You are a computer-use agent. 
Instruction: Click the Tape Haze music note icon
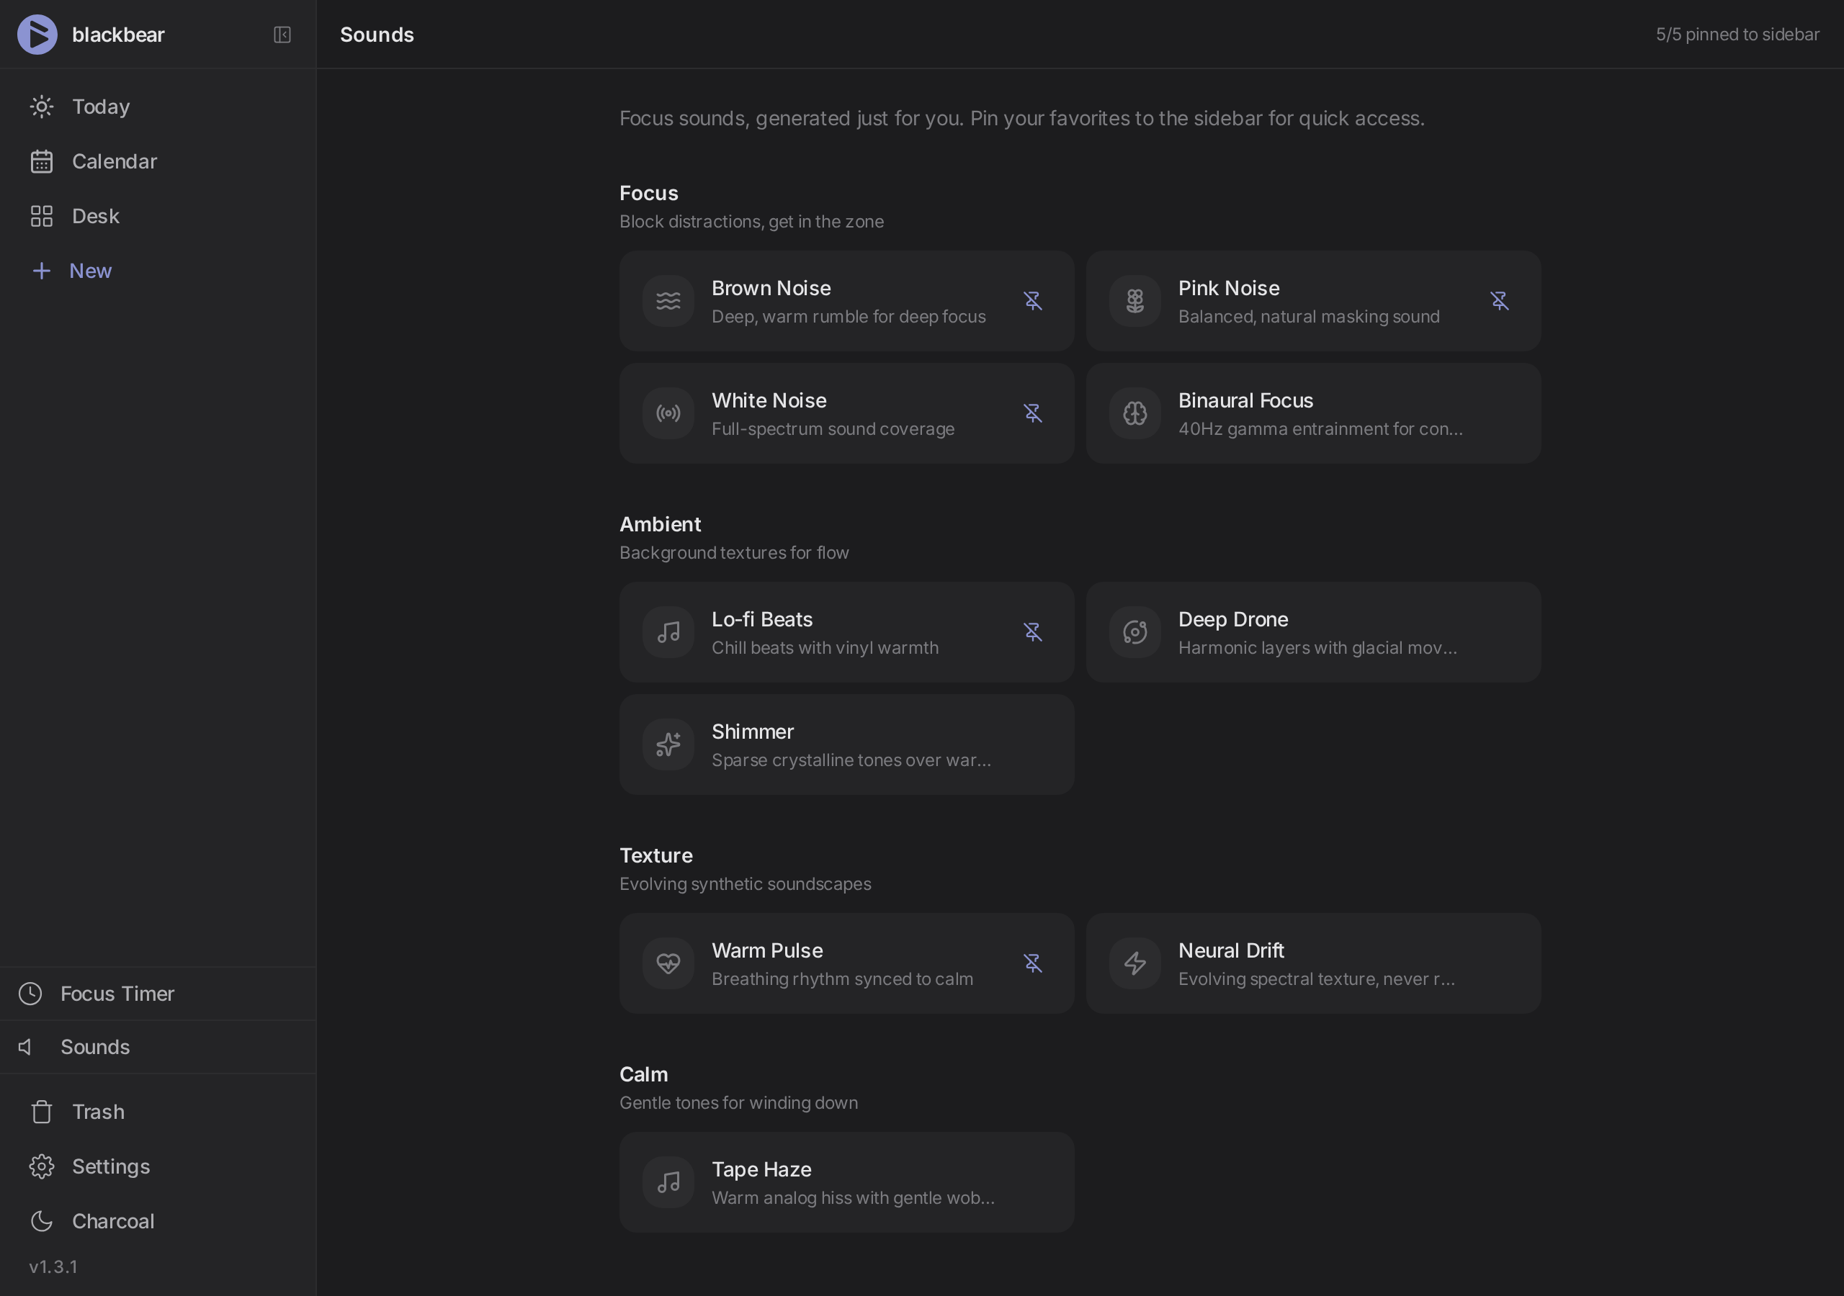coord(668,1182)
